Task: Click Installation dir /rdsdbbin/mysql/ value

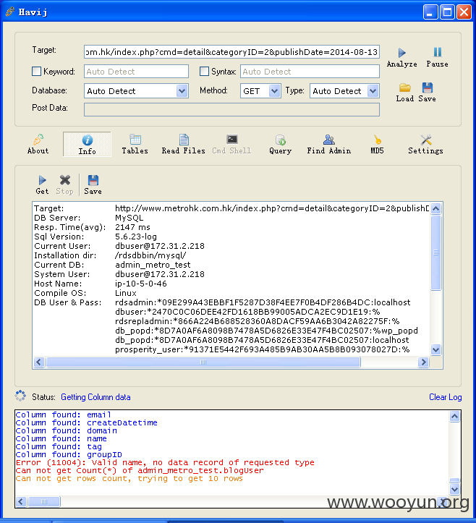Action: [x=150, y=255]
